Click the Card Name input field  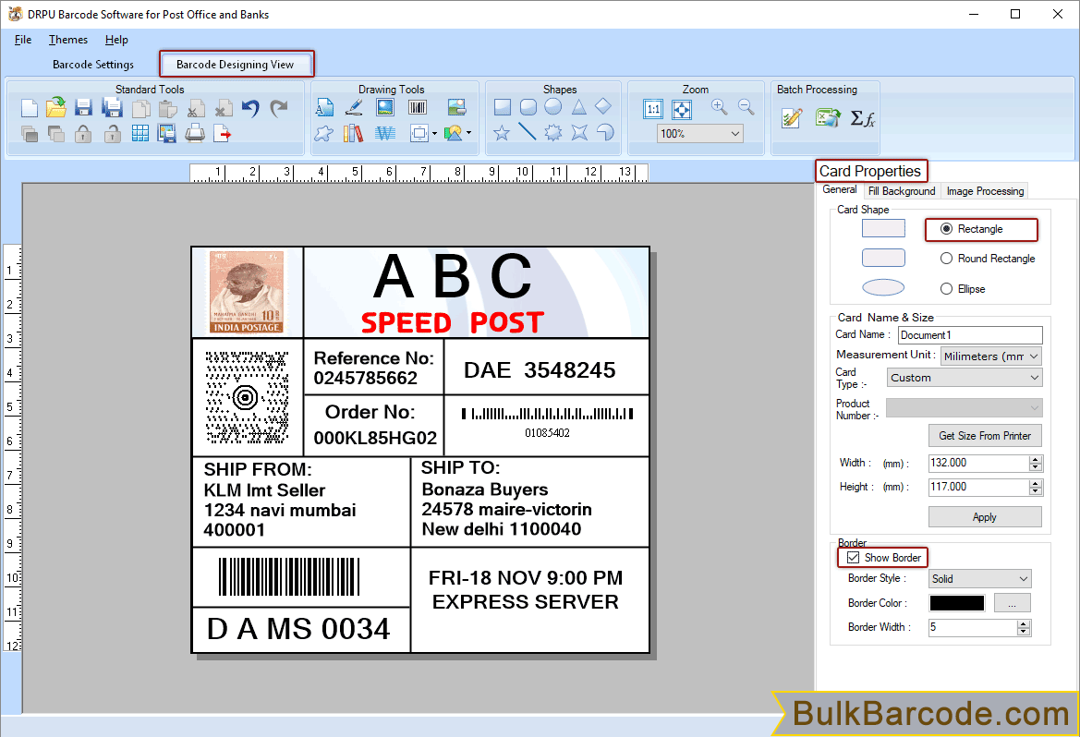pos(970,334)
